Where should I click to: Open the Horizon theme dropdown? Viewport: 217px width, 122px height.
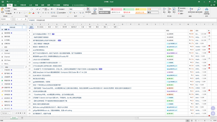(6, 113)
